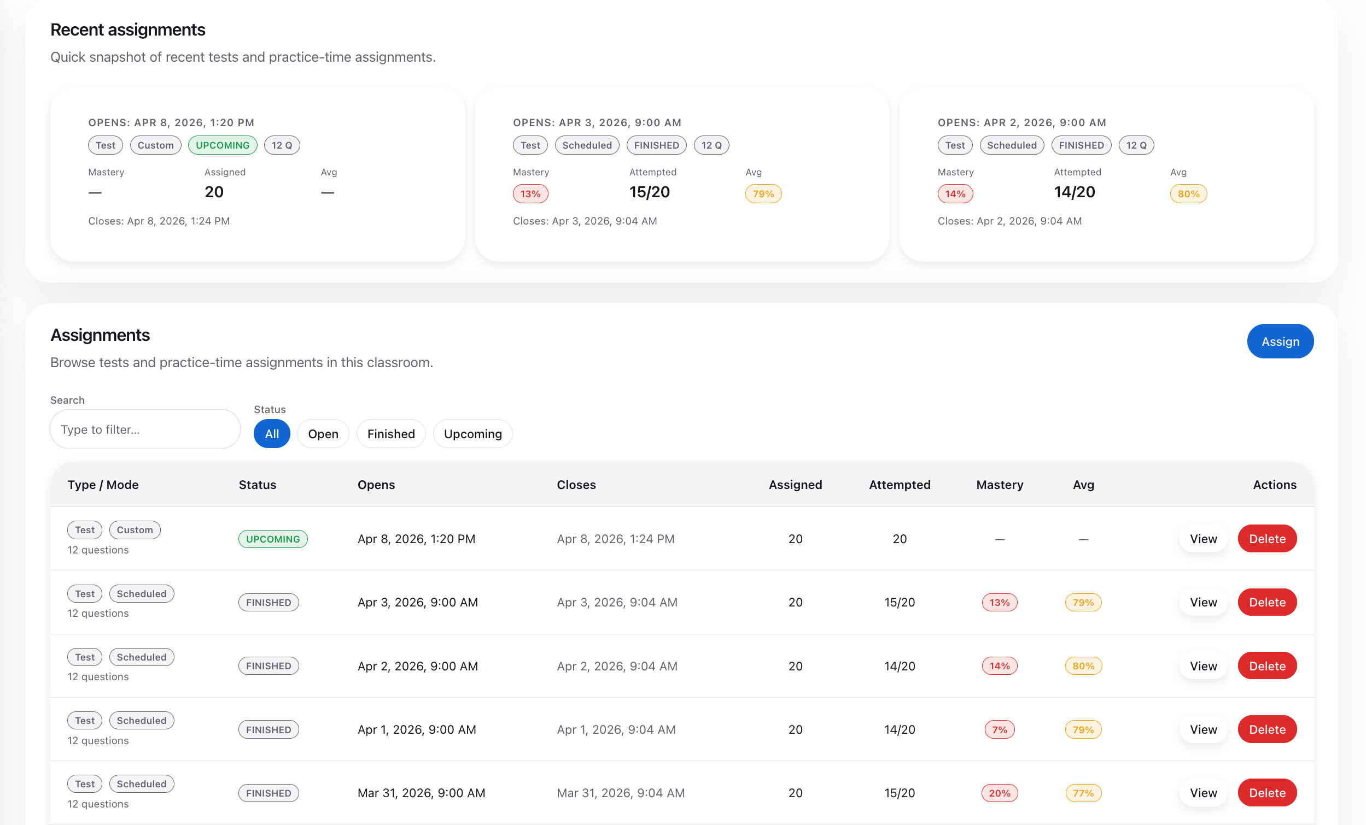Click the Recent assignments heading
1366x825 pixels.
127,30
